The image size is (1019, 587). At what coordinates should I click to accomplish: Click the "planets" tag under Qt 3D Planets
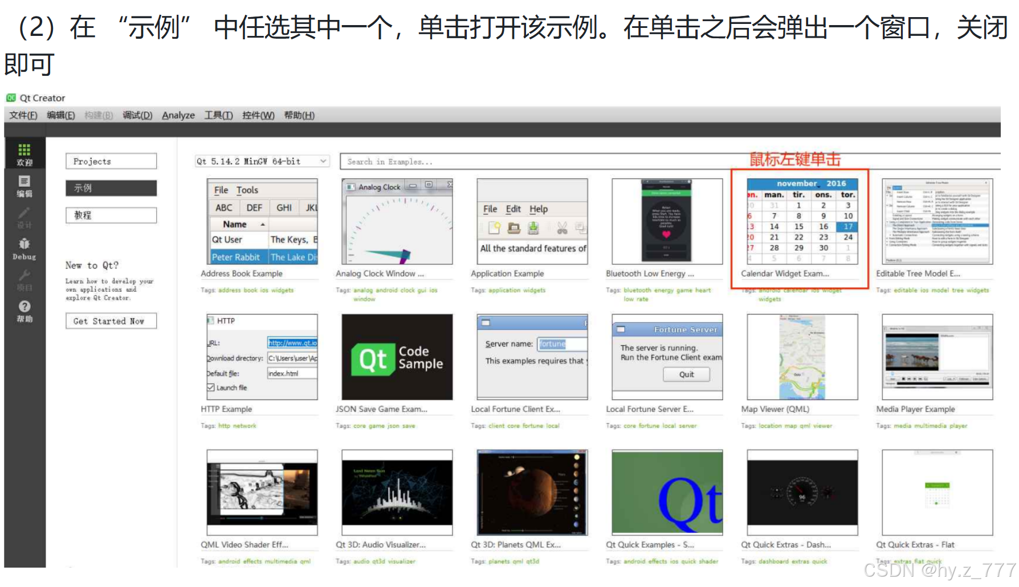point(499,561)
